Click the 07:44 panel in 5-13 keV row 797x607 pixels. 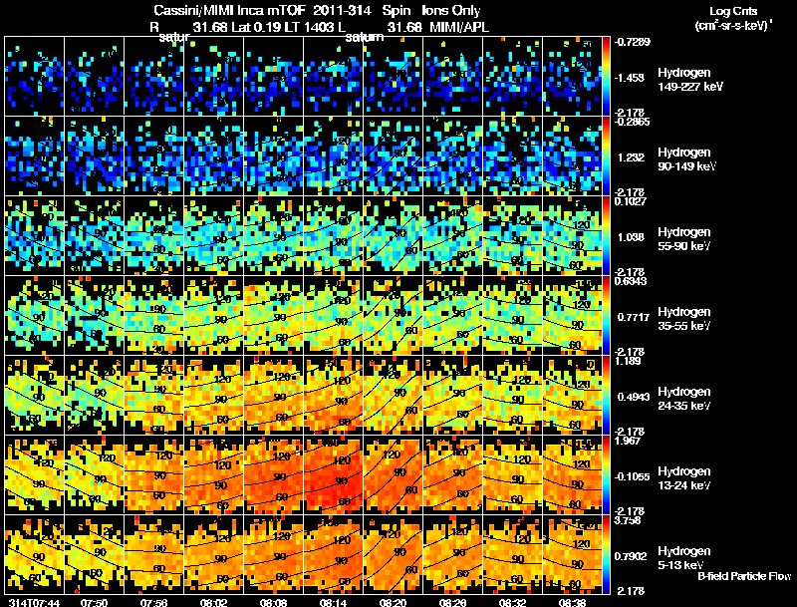click(35, 554)
